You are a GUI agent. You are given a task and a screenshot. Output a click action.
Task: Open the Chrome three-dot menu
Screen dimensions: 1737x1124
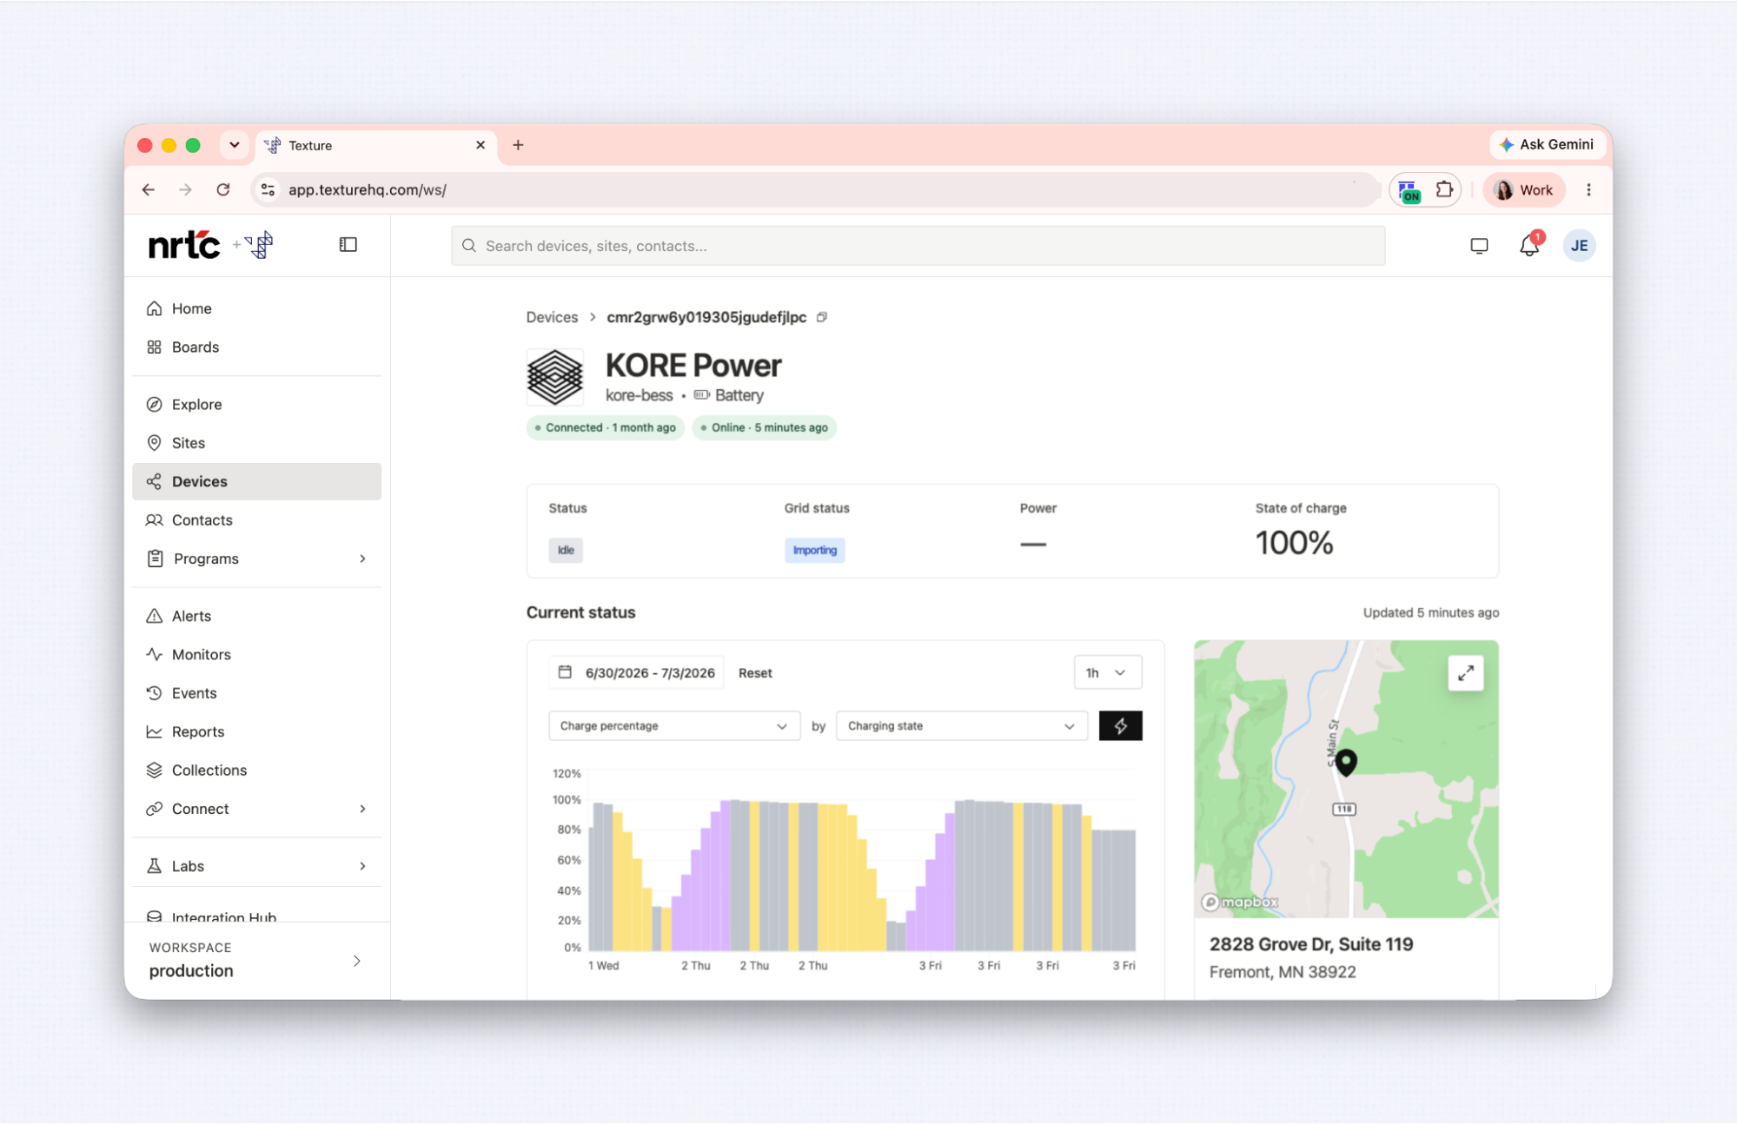(x=1588, y=189)
